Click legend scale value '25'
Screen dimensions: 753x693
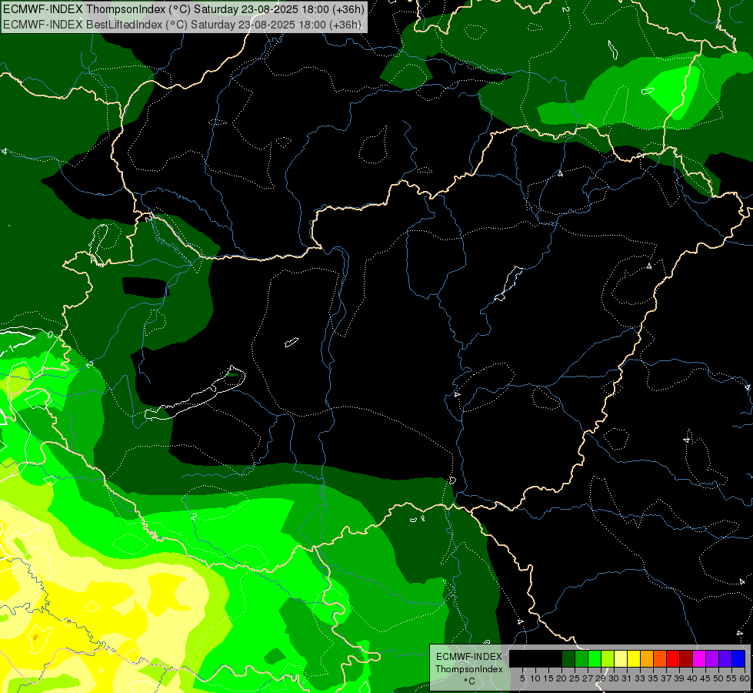pos(575,678)
